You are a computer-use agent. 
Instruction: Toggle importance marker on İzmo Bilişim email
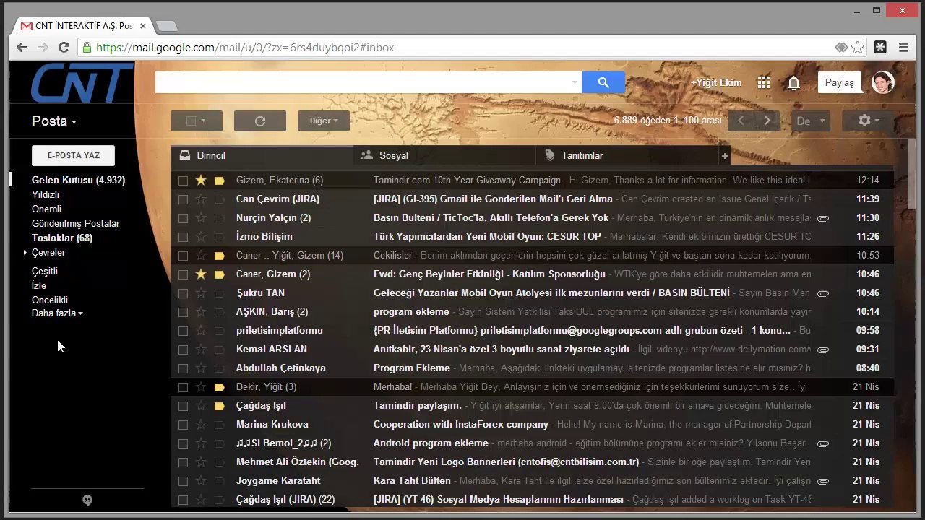click(220, 236)
